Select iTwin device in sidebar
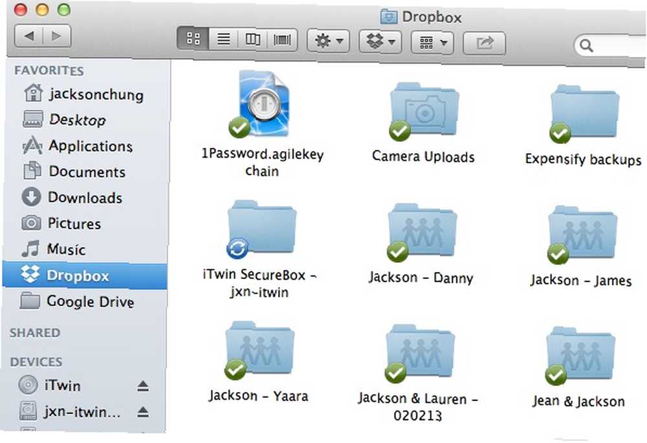Viewport: 647px width, 443px height. 50,386
